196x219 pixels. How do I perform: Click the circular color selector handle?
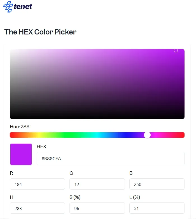176,50
